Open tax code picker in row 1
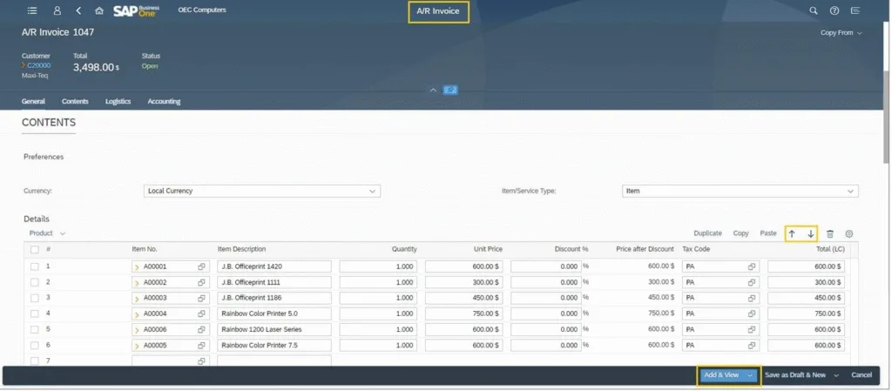 pyautogui.click(x=752, y=266)
